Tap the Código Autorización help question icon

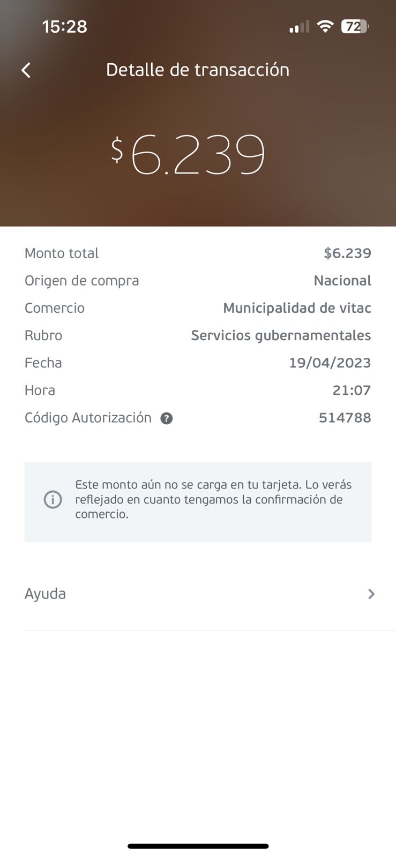[x=167, y=418]
